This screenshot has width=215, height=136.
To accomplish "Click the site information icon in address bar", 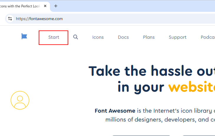I will tap(10, 19).
